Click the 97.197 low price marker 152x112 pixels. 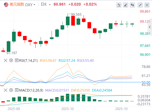(12, 53)
